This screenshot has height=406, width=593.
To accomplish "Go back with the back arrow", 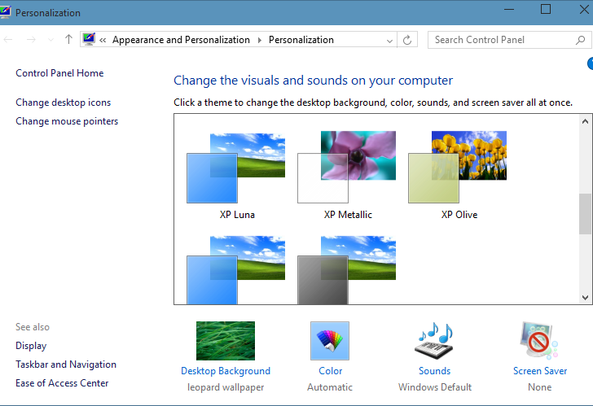I will point(8,40).
